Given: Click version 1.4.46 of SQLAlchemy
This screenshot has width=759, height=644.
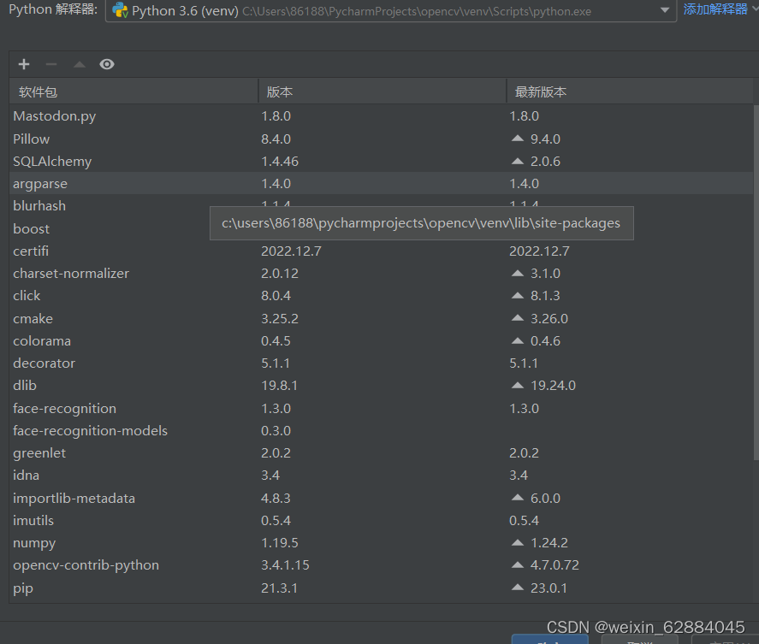Looking at the screenshot, I should [280, 161].
